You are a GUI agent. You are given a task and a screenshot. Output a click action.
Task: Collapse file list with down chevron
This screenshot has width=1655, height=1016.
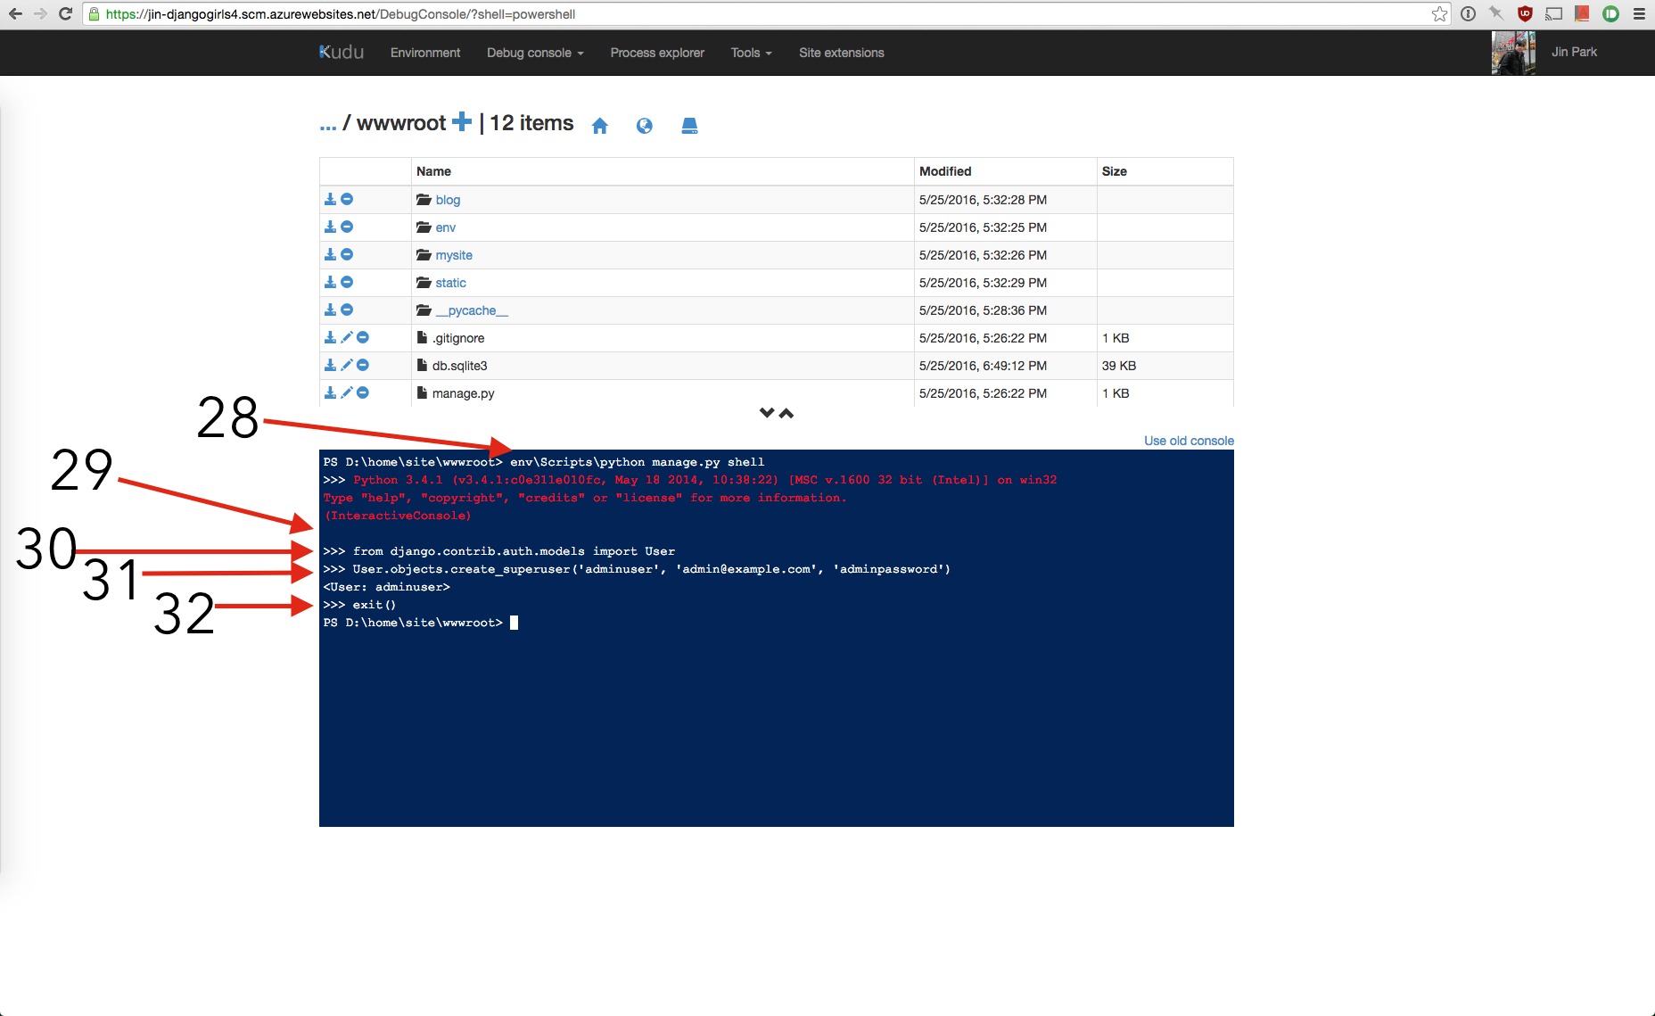tap(766, 413)
